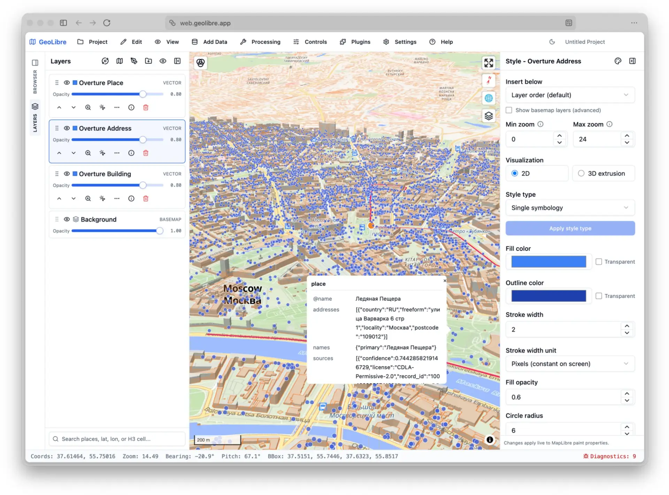
Task: Check Transparent for Outline color
Action: click(x=599, y=296)
